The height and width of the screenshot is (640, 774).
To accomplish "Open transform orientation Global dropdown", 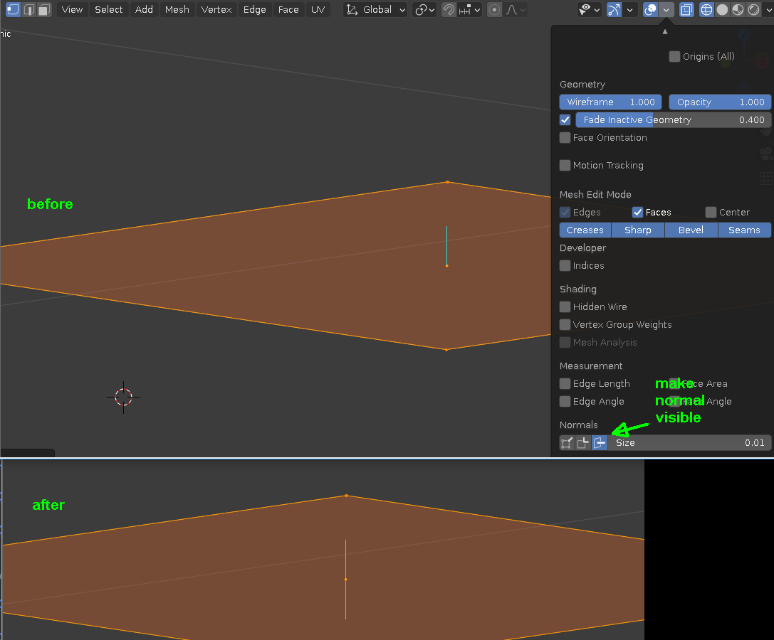I will [376, 9].
